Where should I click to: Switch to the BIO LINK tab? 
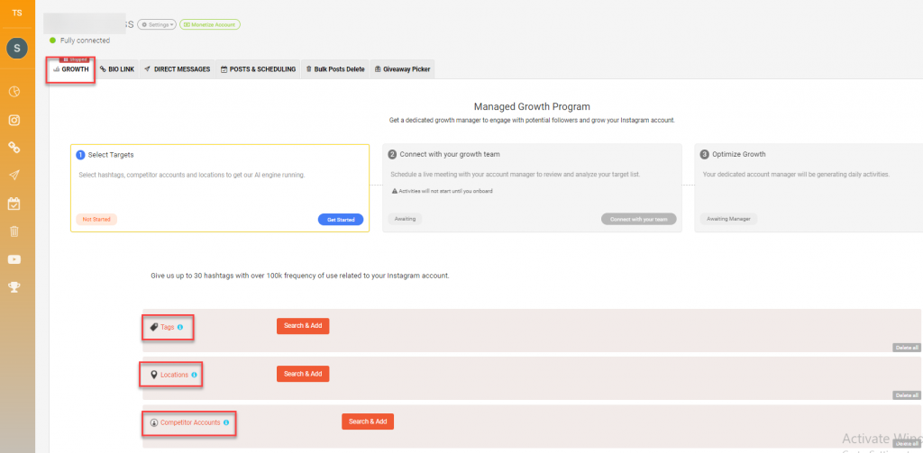(x=117, y=69)
